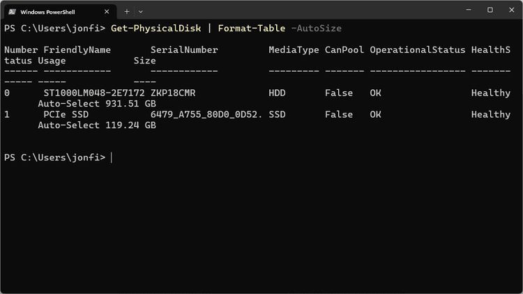Maximize the terminal window
523x294 pixels.
click(x=490, y=10)
